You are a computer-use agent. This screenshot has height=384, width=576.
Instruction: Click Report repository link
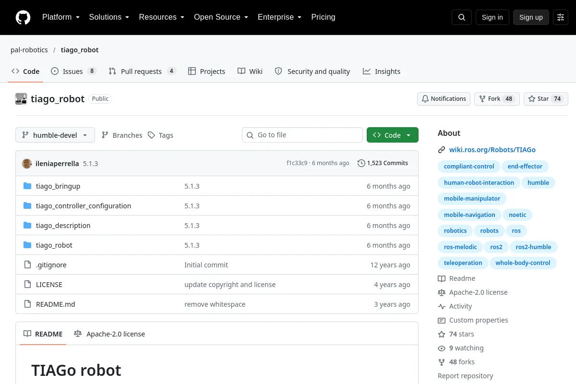pos(466,376)
